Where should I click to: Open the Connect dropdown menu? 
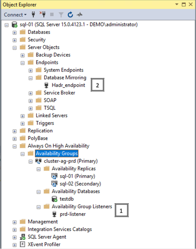15,15
